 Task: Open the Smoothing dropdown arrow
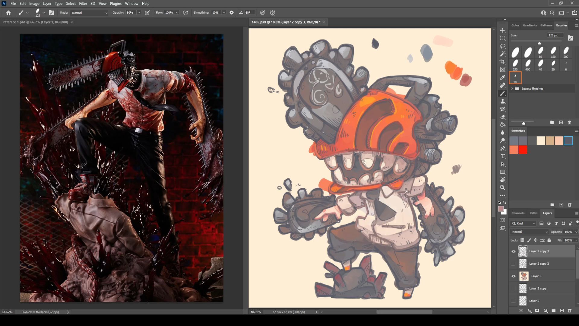point(224,13)
